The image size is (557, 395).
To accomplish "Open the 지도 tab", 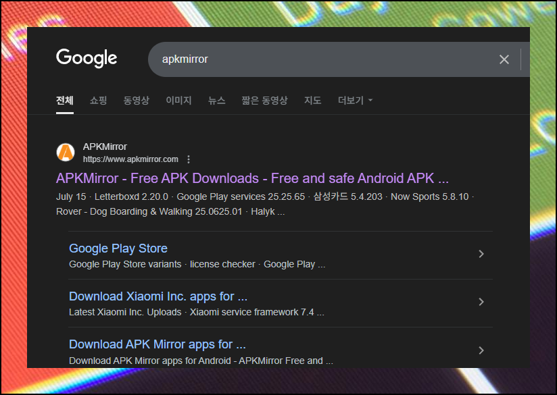I will click(312, 101).
